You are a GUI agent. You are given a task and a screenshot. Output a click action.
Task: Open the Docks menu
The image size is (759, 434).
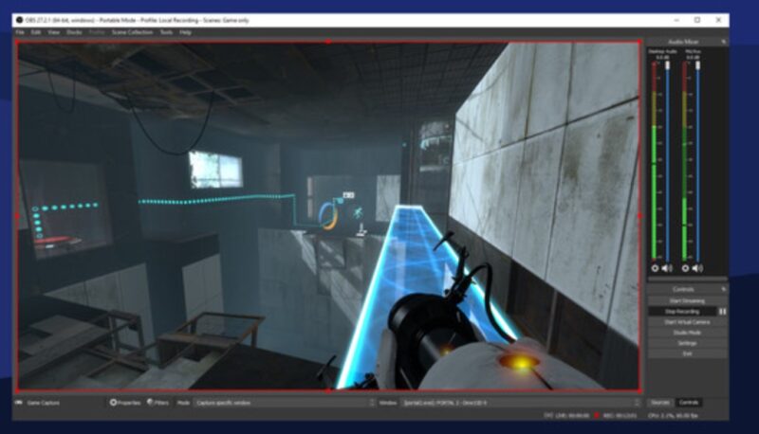coord(74,32)
